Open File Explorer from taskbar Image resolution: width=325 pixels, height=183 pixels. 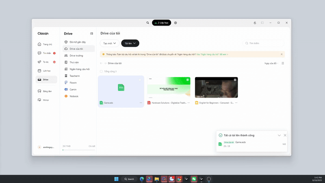pos(157,179)
